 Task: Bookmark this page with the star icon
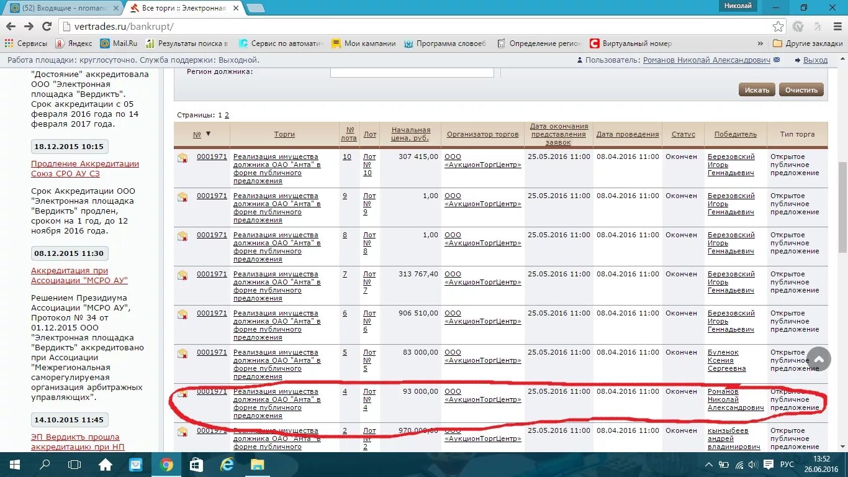[778, 27]
